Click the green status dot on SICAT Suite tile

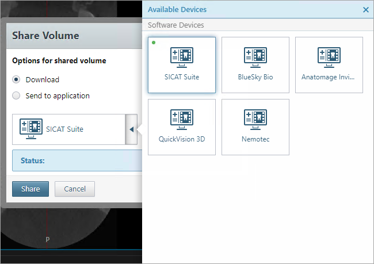[x=154, y=43]
